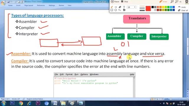Select the rectangle shape tool
This screenshot has height=106, width=189.
click(112, 10)
